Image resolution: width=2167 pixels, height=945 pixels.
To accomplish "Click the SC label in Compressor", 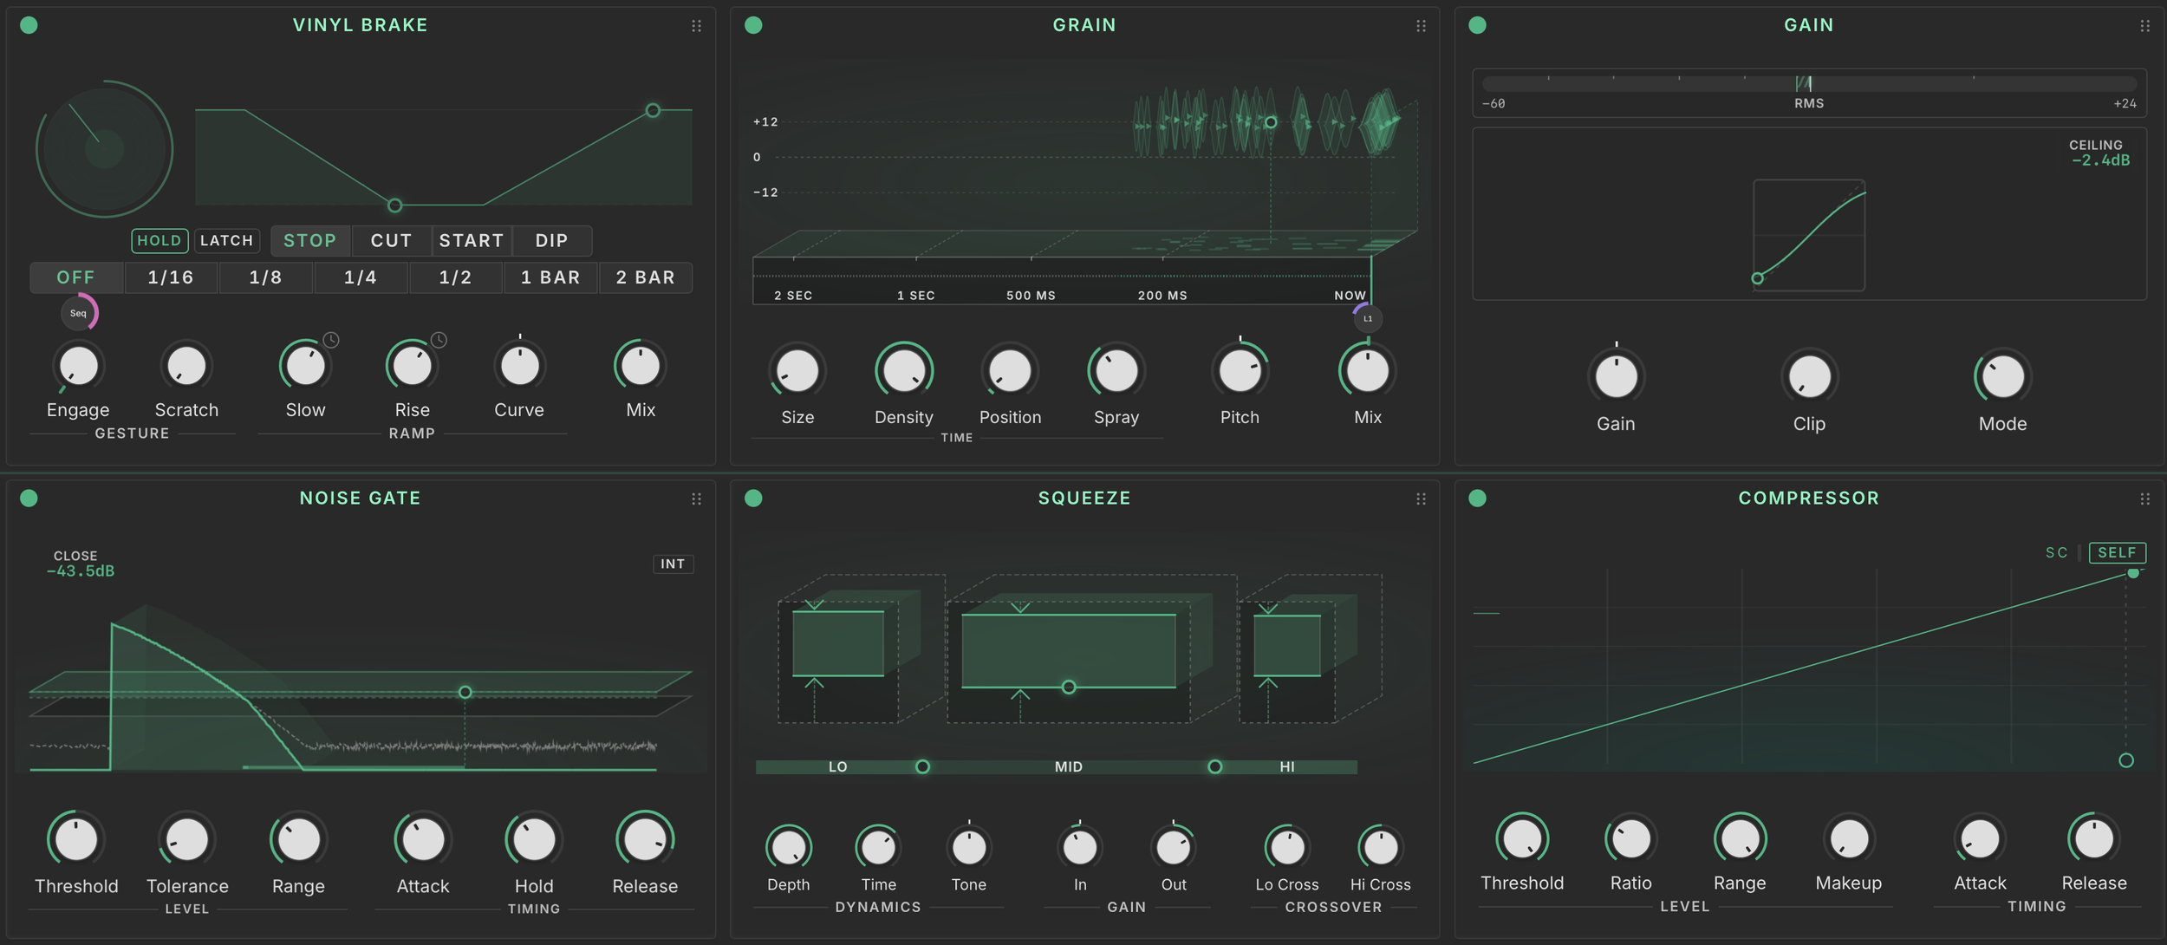I will tap(2057, 552).
